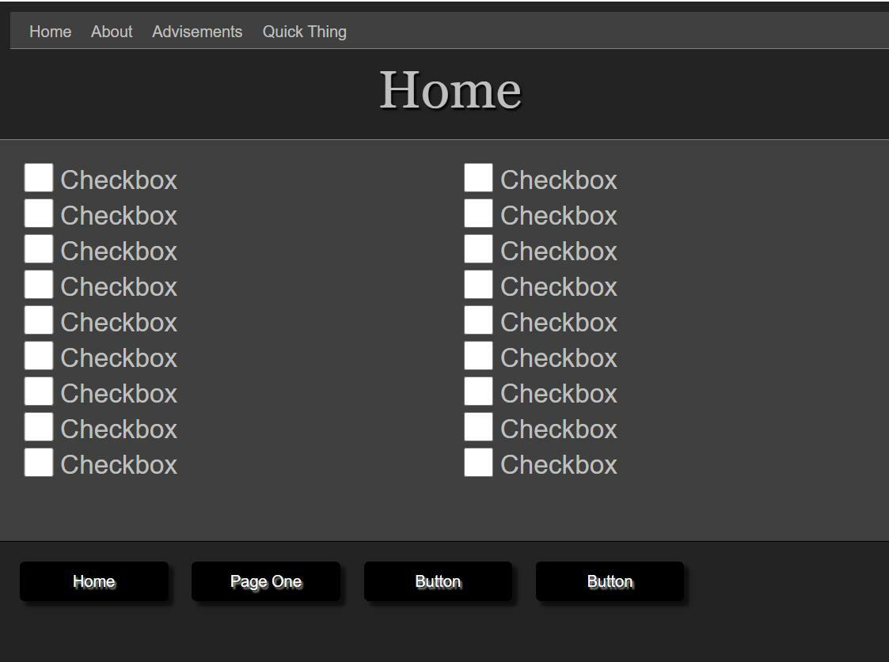Check the last checkbox in the right column
This screenshot has width=889, height=662.
coord(478,463)
